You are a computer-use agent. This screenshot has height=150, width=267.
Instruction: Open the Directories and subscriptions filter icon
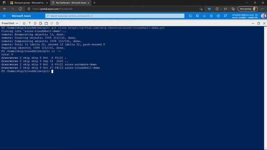point(197,16)
